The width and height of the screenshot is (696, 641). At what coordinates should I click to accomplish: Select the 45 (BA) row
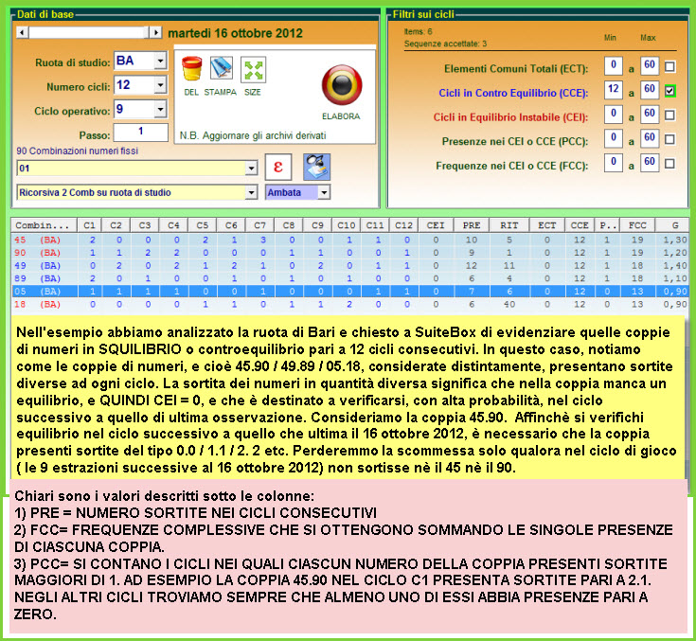(350, 240)
